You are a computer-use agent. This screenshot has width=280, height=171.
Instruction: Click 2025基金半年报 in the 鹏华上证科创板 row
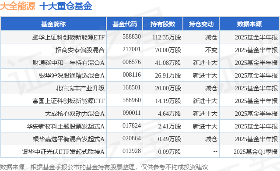(256, 37)
